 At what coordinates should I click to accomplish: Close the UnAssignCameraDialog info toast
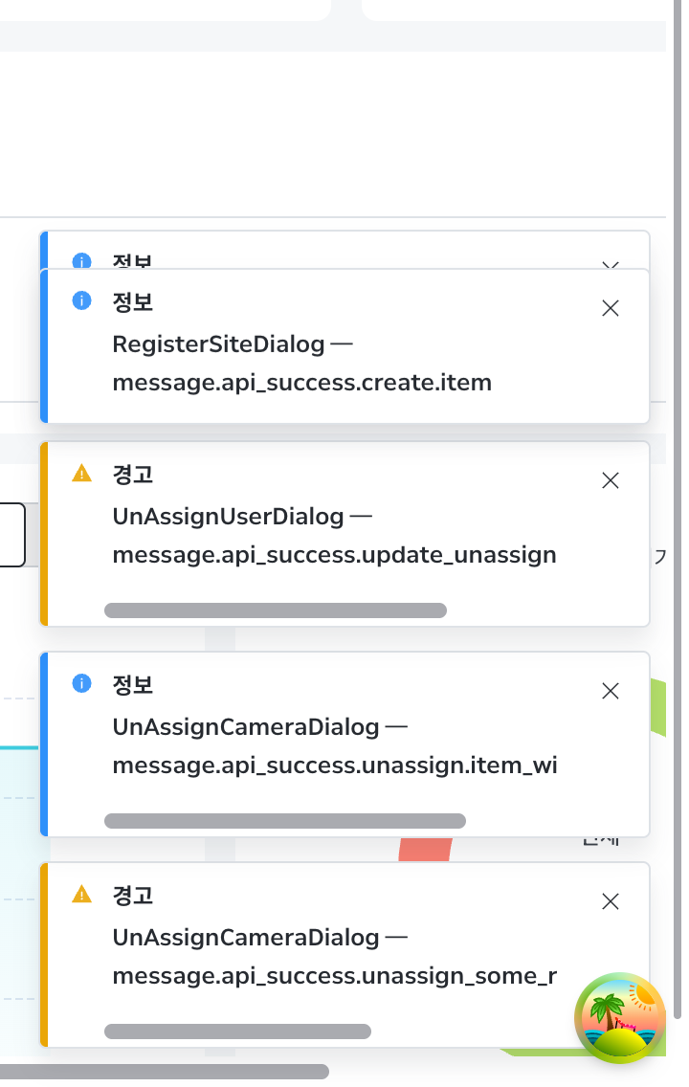click(611, 691)
